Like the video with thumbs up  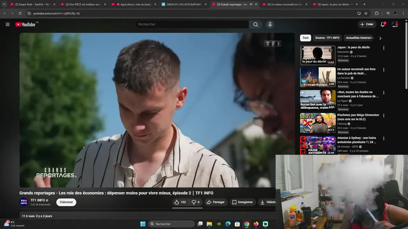tap(180, 202)
